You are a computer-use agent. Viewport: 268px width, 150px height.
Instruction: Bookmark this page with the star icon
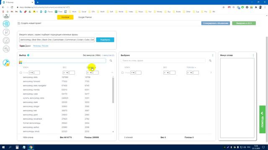[x=224, y=7]
